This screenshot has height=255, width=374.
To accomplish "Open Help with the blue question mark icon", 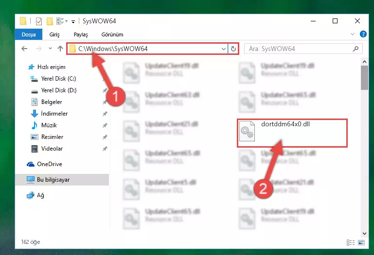I will pos(363,34).
